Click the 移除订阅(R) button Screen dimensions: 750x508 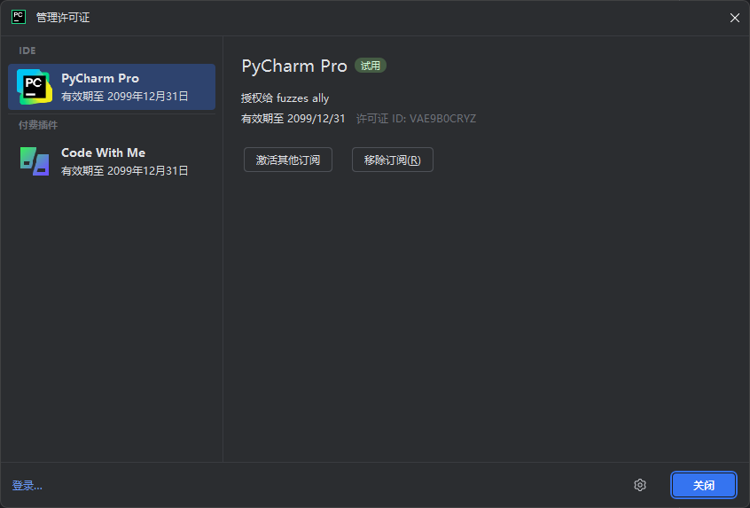tap(393, 160)
